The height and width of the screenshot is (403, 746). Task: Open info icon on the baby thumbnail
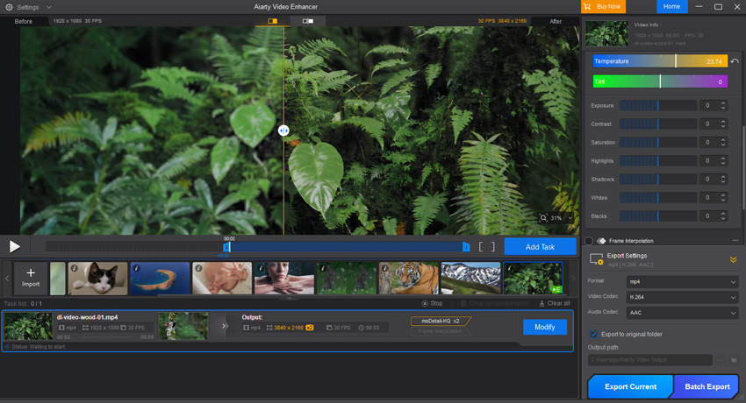(x=199, y=268)
